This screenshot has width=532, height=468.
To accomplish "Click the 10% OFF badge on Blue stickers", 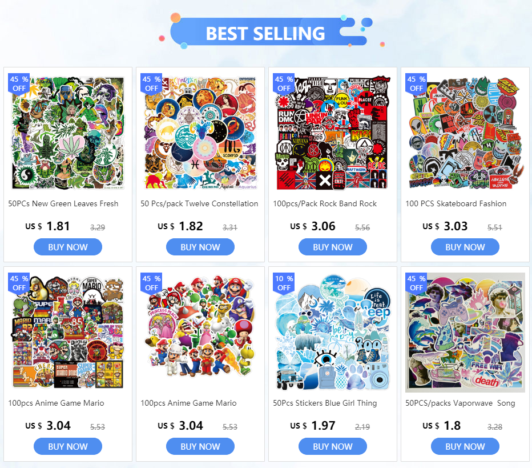I will point(284,282).
